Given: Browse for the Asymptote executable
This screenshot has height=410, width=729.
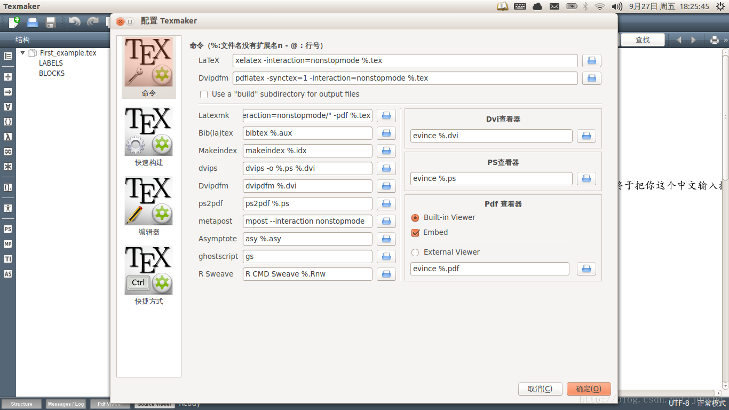Looking at the screenshot, I should coord(386,239).
